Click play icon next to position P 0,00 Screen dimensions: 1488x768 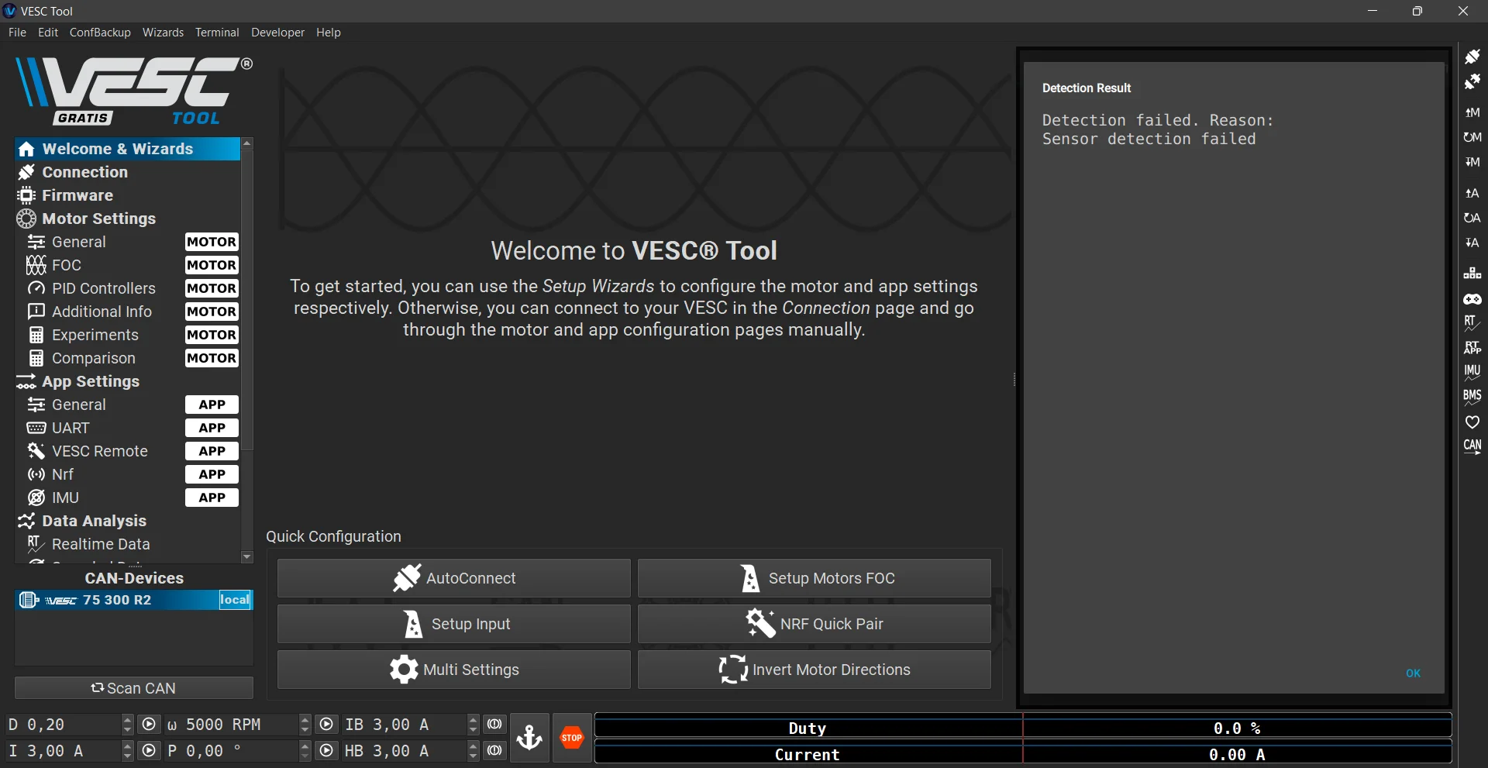(x=327, y=751)
